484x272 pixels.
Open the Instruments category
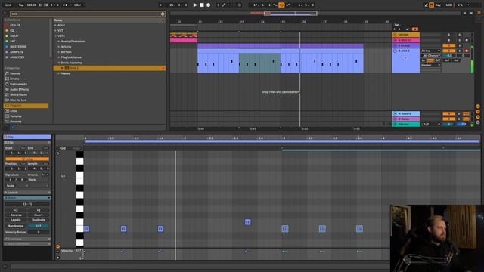(18, 84)
